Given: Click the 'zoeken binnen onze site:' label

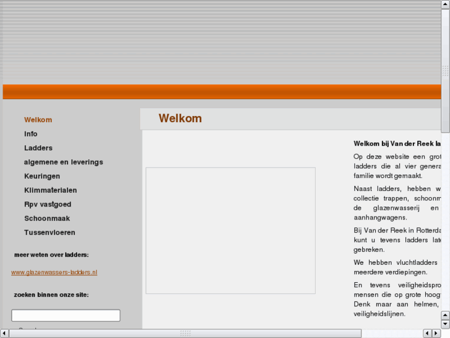Looking at the screenshot, I should (51, 295).
